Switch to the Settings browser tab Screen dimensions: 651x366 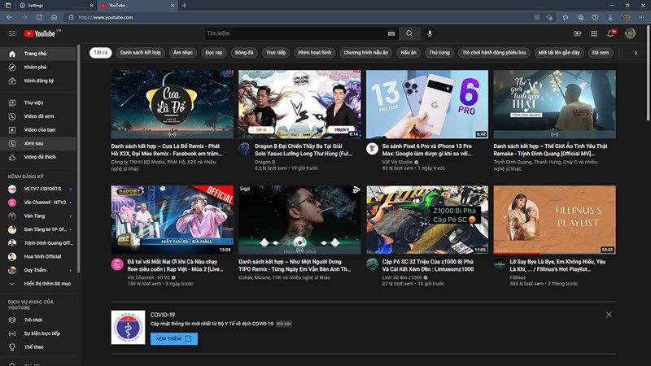click(x=55, y=6)
